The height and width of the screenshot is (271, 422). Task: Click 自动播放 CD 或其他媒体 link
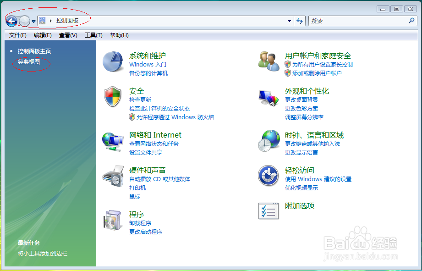pos(159,179)
